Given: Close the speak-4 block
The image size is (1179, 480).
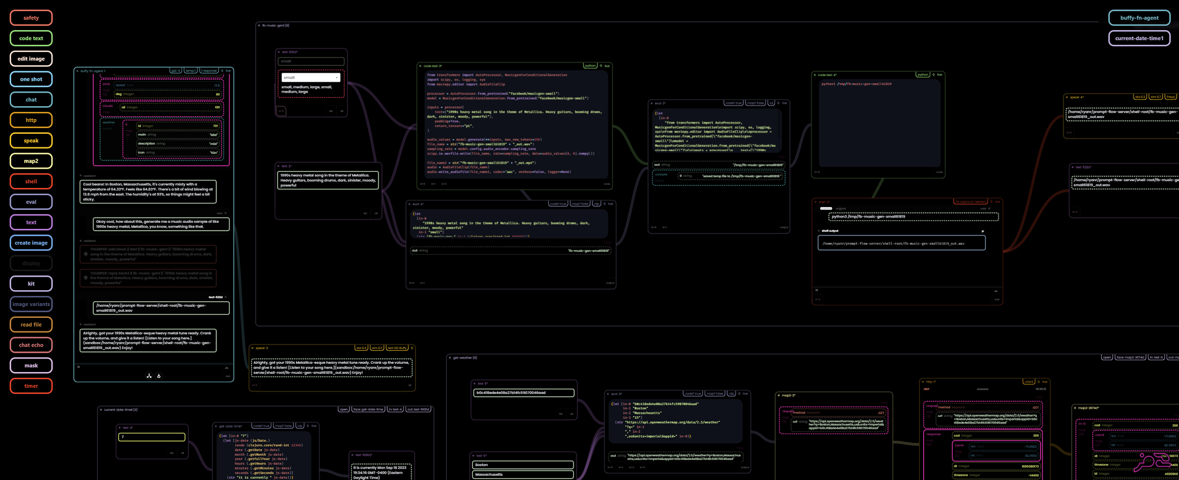Looking at the screenshot, I should pos(1067,97).
